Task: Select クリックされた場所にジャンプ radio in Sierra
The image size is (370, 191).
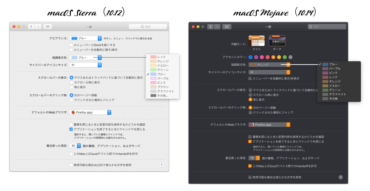Action: (72, 100)
